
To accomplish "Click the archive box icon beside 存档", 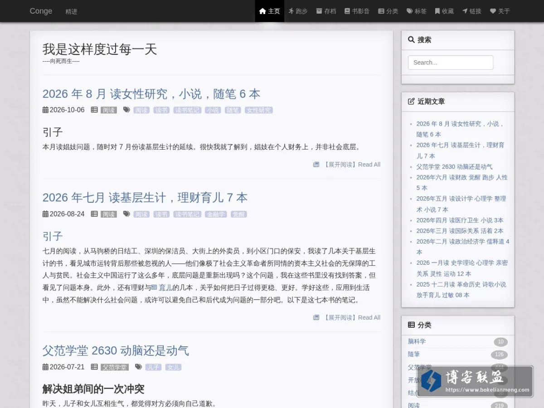I will click(319, 11).
